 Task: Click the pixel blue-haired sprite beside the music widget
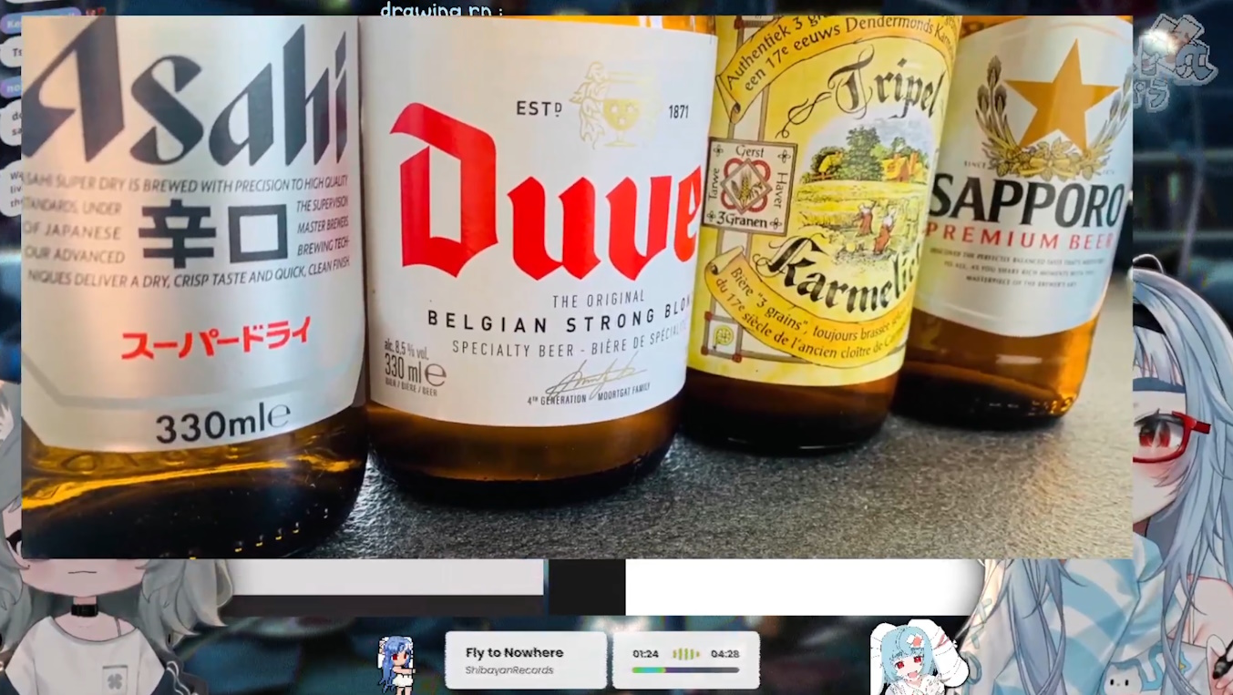[396, 664]
